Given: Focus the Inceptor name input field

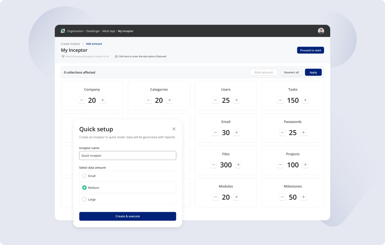Looking at the screenshot, I should pyautogui.click(x=128, y=156).
